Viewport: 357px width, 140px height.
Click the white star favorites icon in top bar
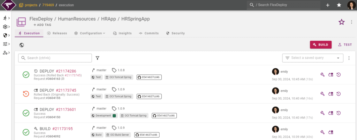click(339, 5)
